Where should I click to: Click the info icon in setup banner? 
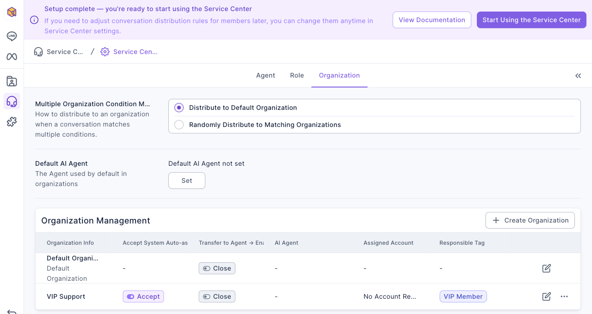click(34, 20)
